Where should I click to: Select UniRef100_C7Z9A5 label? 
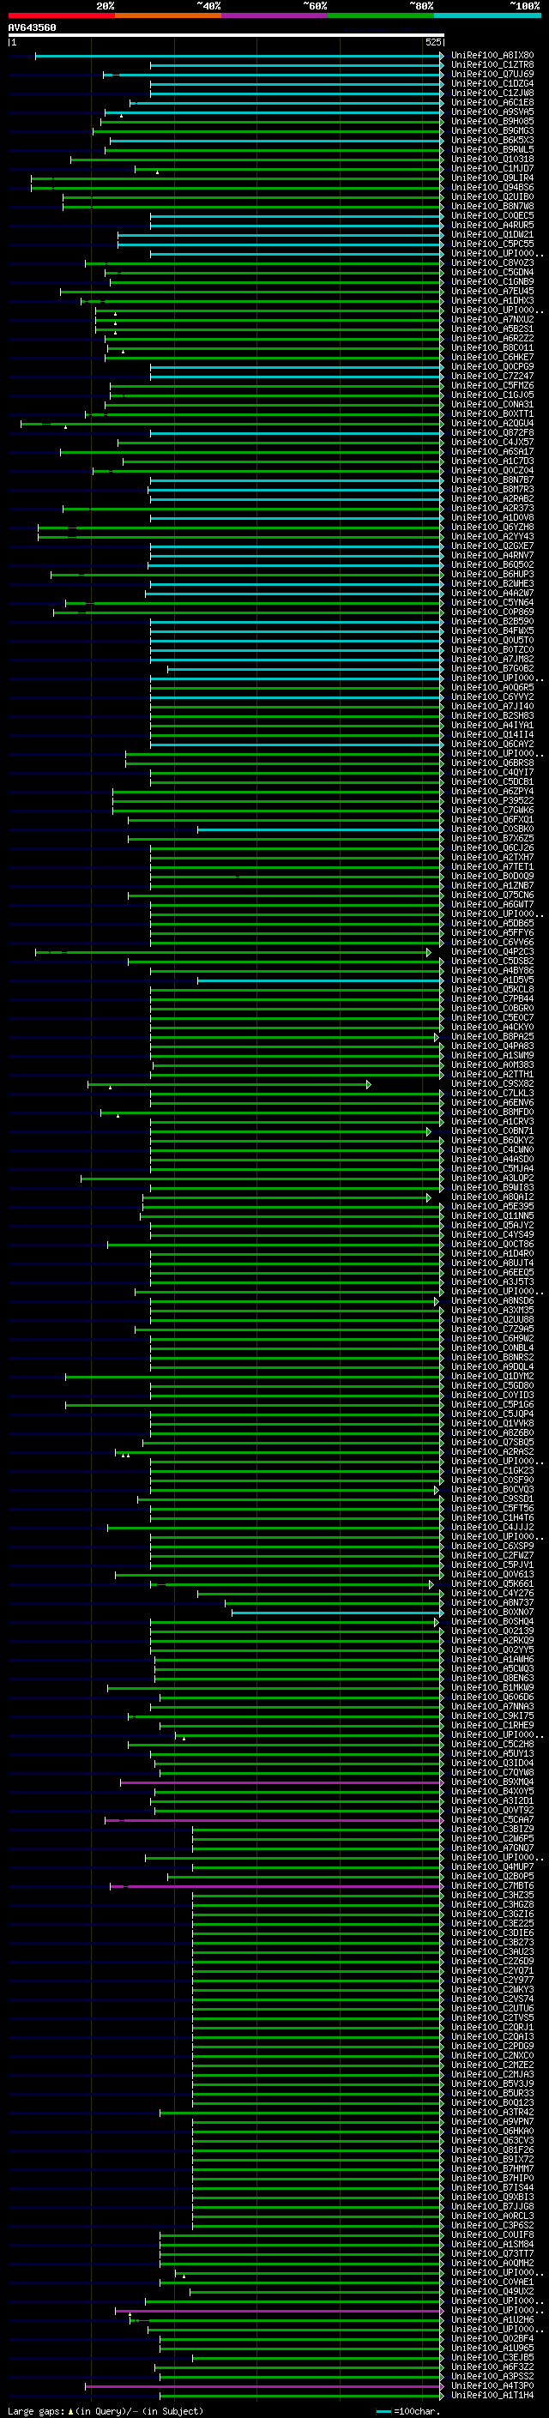click(x=492, y=1331)
